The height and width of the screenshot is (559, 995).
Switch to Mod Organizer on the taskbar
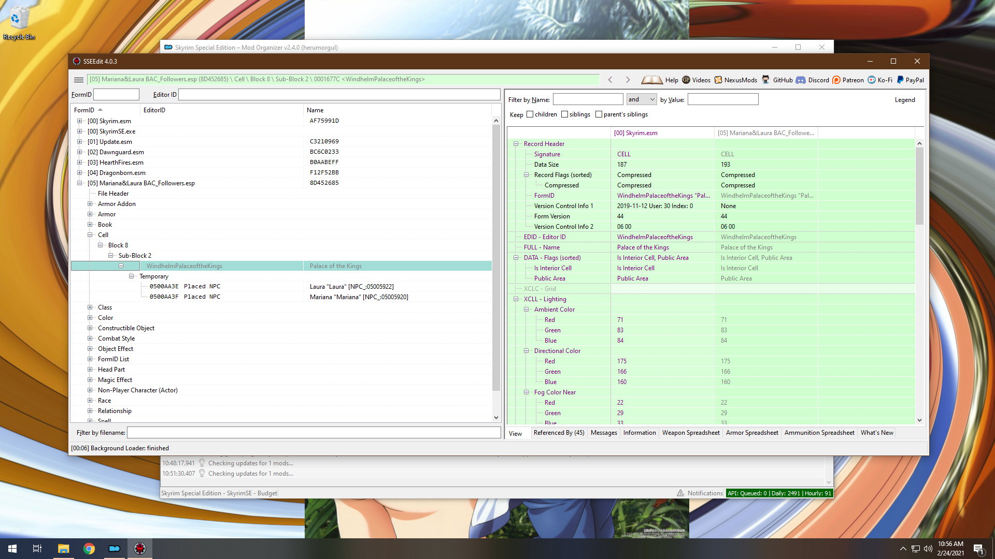click(115, 549)
